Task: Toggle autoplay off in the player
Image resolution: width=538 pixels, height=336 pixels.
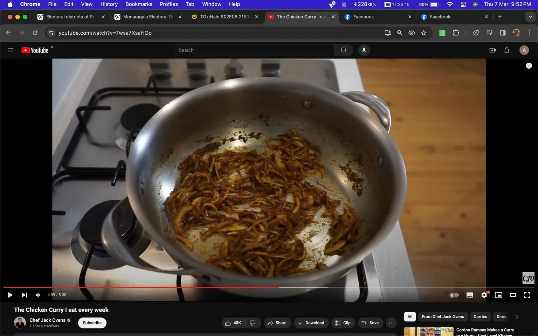Action: pos(454,295)
